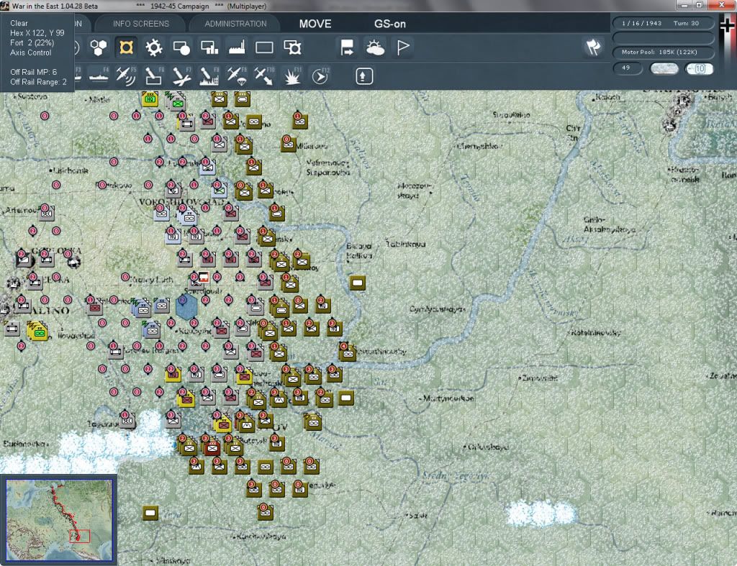Screen dimensions: 737x566
Task: Click the crossed flags round button
Action: pos(593,47)
